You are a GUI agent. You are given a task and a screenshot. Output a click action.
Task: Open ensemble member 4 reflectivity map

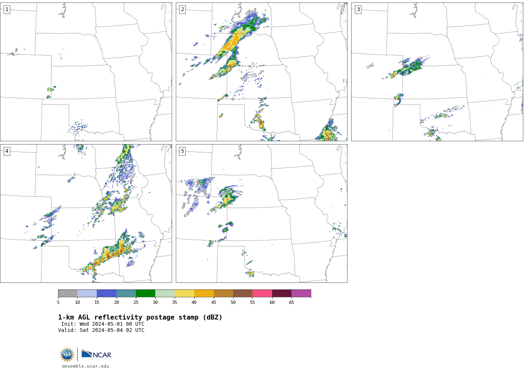(x=86, y=213)
